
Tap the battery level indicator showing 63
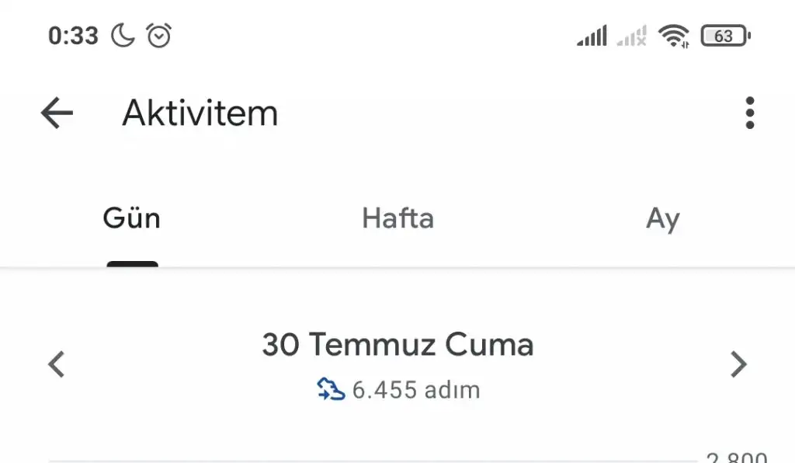point(725,36)
